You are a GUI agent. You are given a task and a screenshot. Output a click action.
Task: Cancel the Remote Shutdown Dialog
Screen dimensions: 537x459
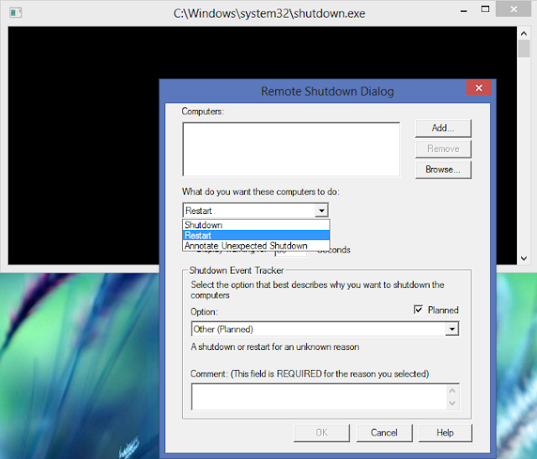384,433
